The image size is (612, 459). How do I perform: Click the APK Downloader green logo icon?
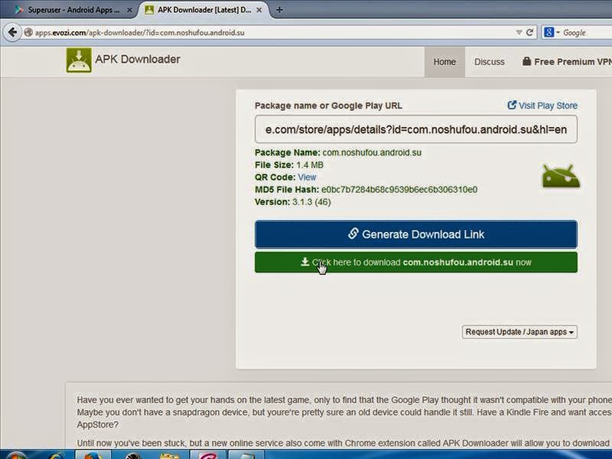coord(79,60)
